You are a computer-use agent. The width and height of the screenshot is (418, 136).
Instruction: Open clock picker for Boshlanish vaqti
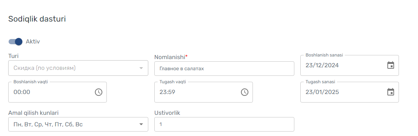point(99,92)
